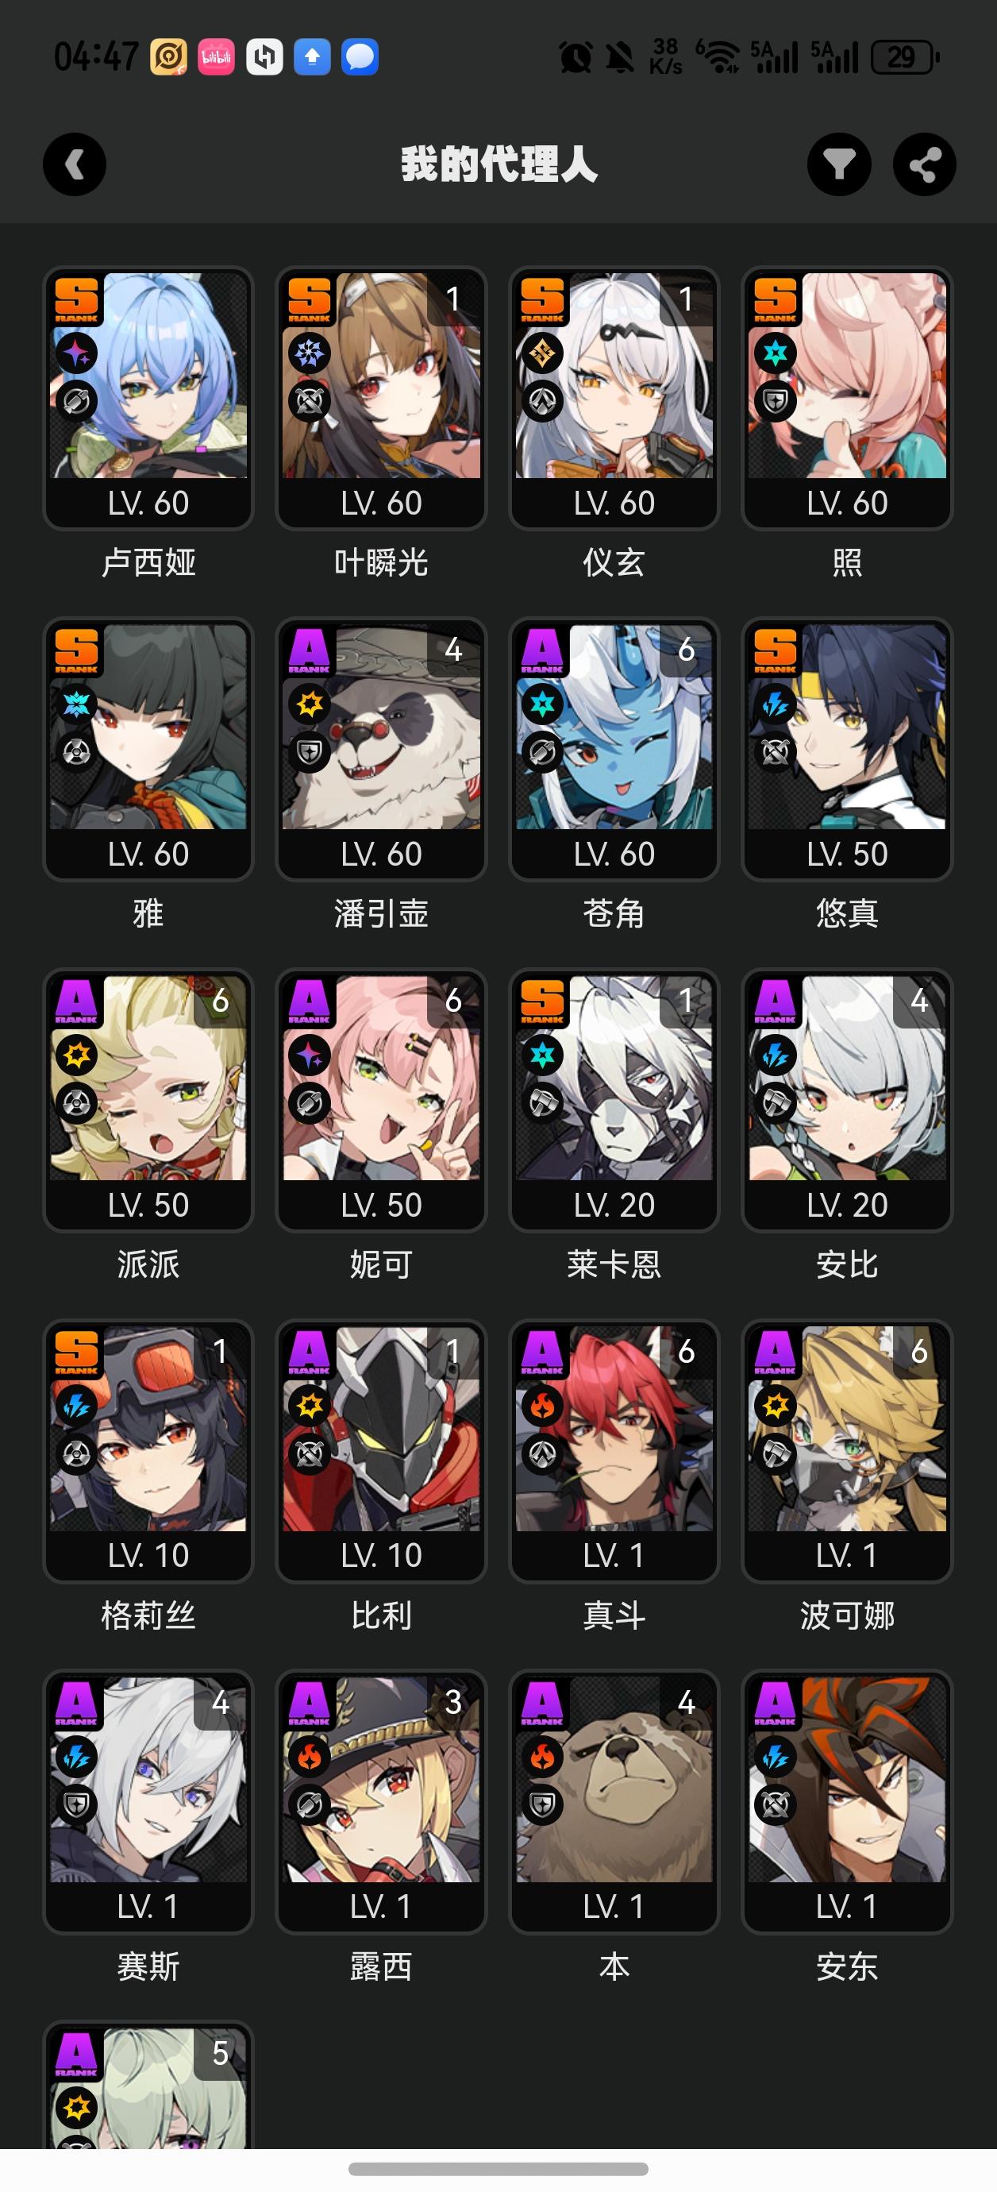This screenshot has height=2192, width=997.
Task: Click the 妮可 name label
Action: 381,1264
